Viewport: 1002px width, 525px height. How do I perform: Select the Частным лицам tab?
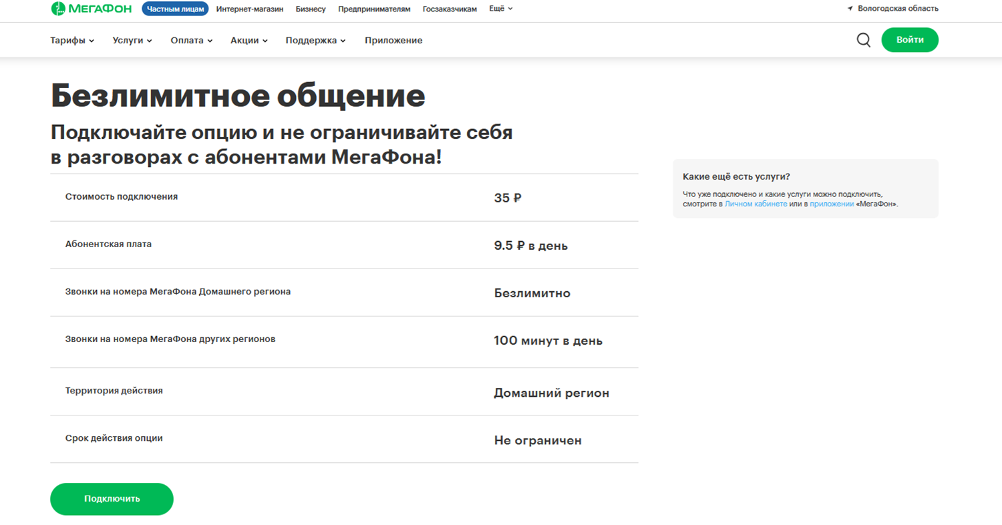pos(175,9)
